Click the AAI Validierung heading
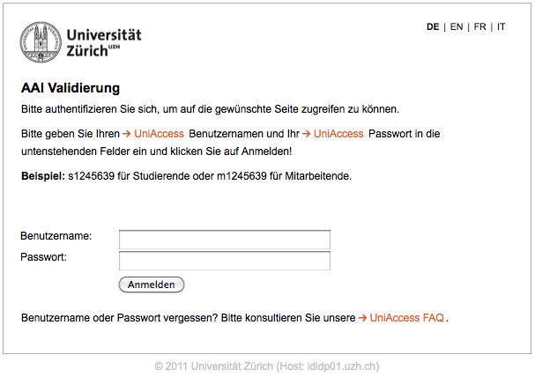 click(71, 88)
